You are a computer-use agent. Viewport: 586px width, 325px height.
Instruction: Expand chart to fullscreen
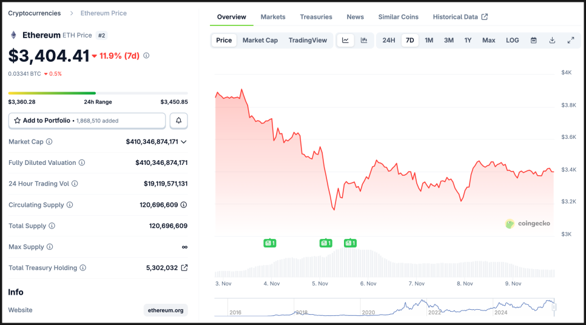pos(571,40)
